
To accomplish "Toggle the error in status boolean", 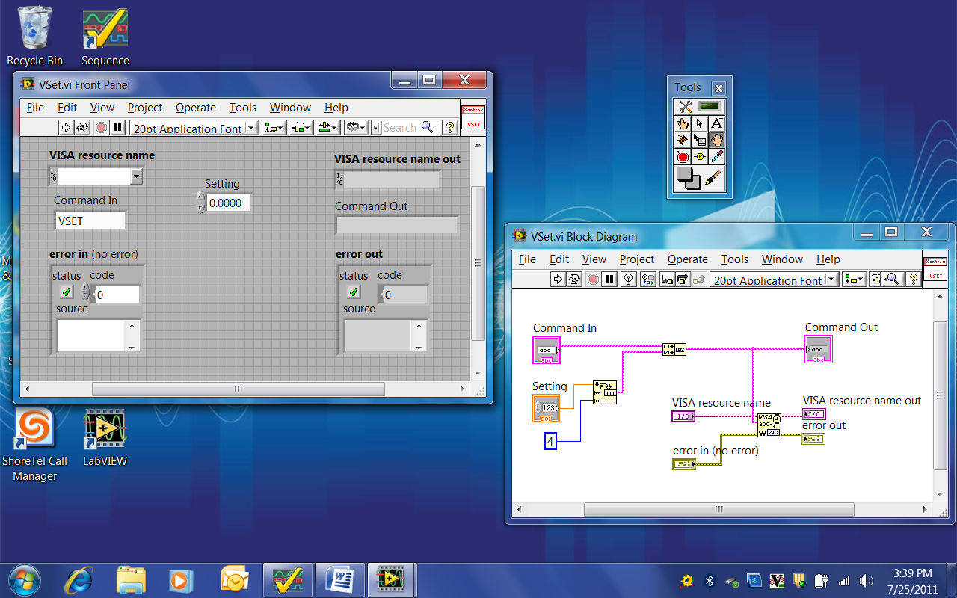I will (67, 292).
